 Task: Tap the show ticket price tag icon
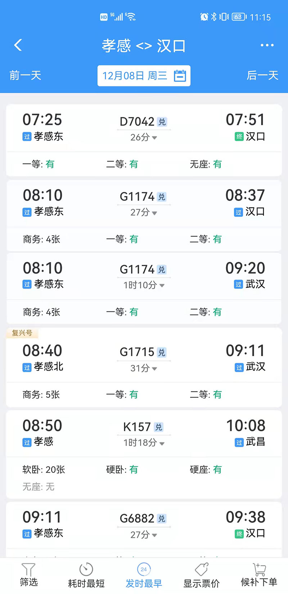pos(202,570)
